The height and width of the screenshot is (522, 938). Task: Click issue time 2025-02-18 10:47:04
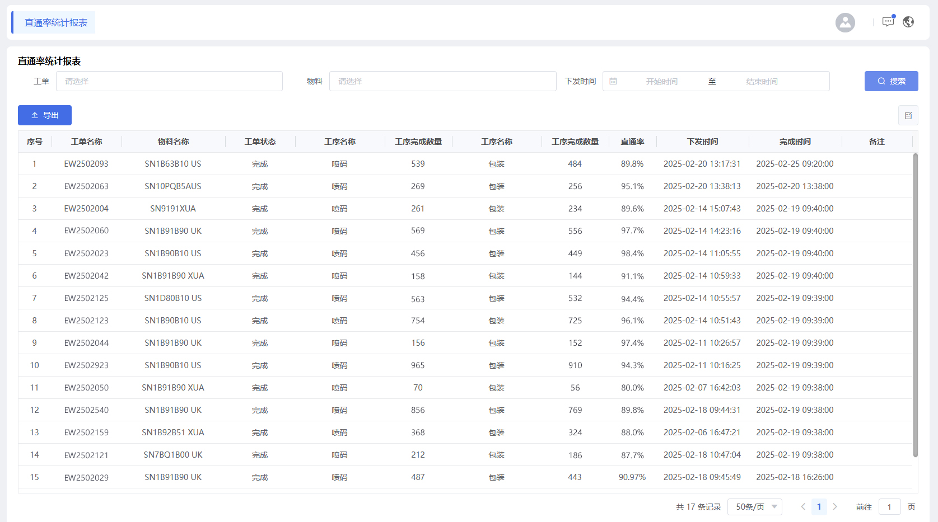click(702, 455)
